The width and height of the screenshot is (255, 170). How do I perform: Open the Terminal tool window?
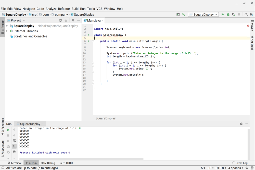15,163
